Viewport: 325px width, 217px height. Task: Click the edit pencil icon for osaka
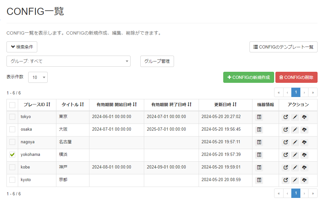coord(295,130)
